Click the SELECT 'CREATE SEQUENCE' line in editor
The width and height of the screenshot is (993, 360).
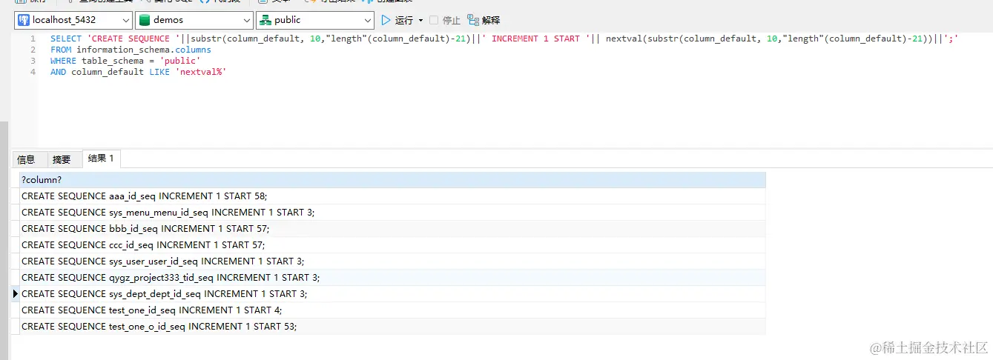pos(504,39)
